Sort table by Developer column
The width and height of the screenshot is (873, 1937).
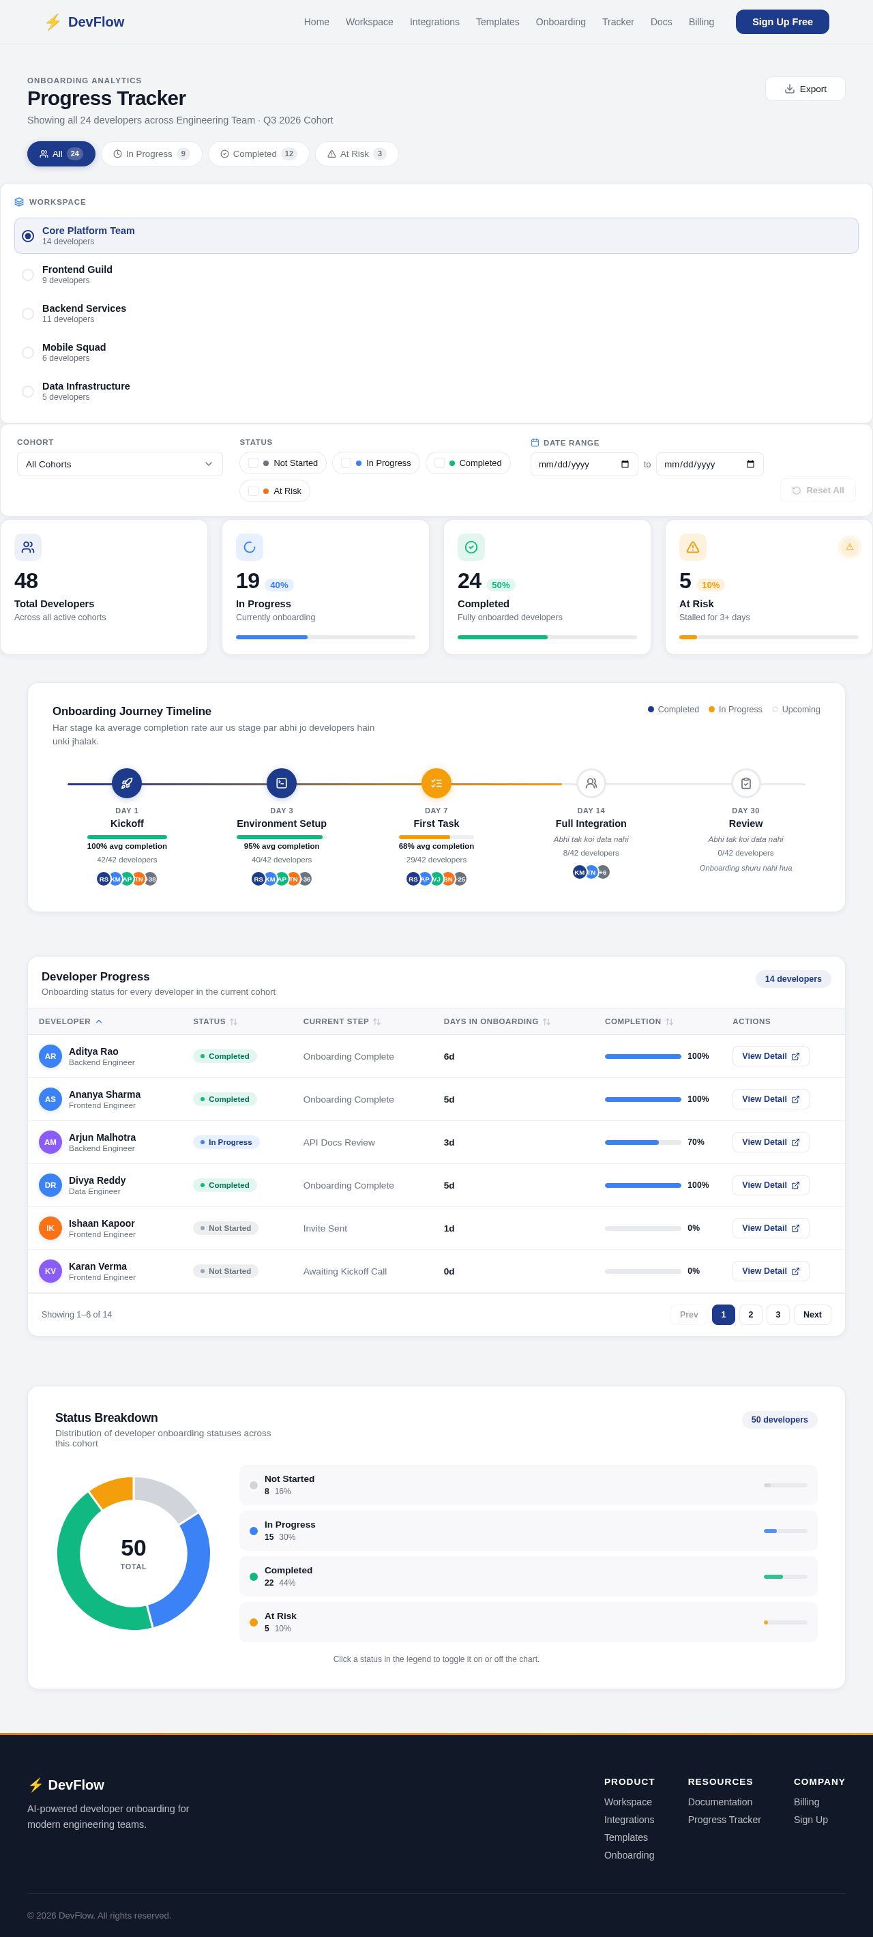pos(71,1021)
